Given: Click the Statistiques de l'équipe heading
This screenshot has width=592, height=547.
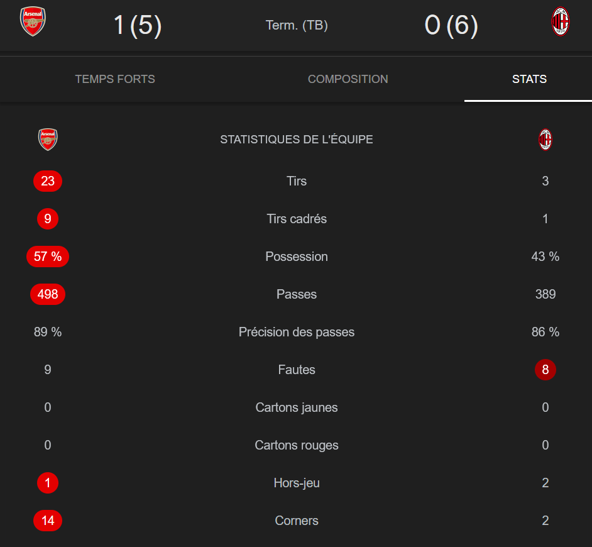Looking at the screenshot, I should (x=297, y=140).
